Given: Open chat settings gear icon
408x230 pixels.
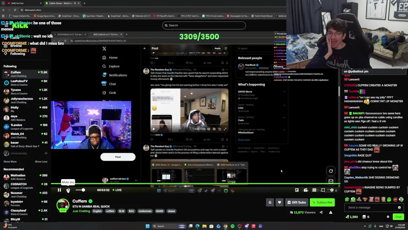Looking at the screenshot, I should click(x=388, y=217).
